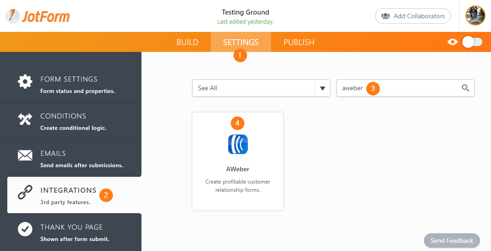The width and height of the screenshot is (491, 251).
Task: Toggle the preview form switch
Action: click(x=472, y=42)
